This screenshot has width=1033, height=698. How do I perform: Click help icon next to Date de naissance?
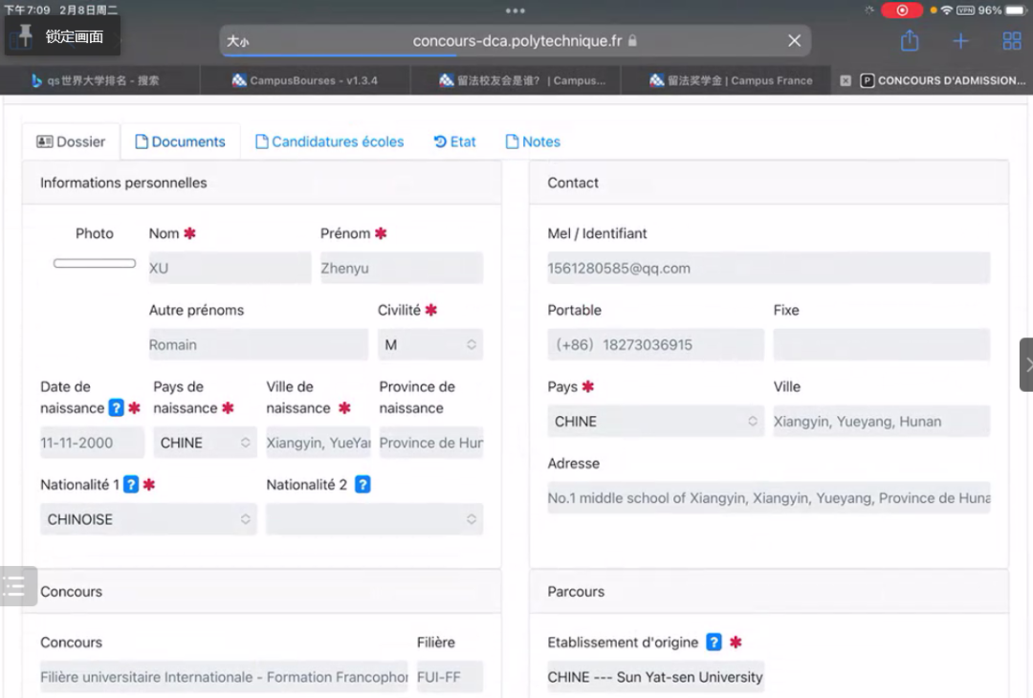click(x=117, y=408)
